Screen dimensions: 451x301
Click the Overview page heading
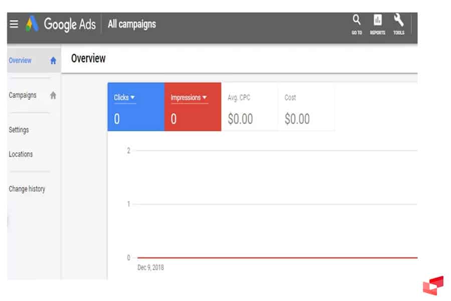pos(88,59)
